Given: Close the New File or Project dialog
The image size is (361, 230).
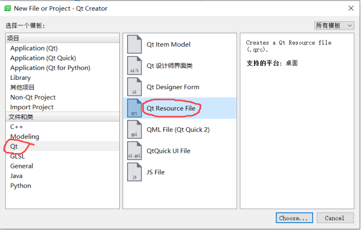Looking at the screenshot, I should 351,8.
